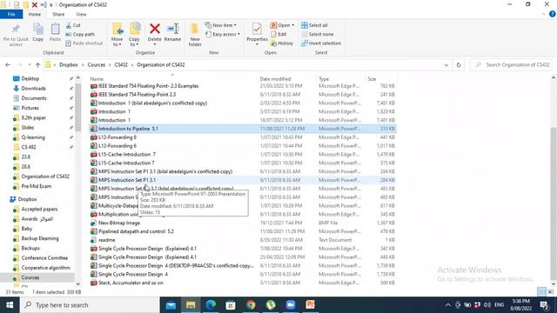This screenshot has height=313, width=557.
Task: Click taskbar 'Type here to search' box
Action: coord(89,305)
